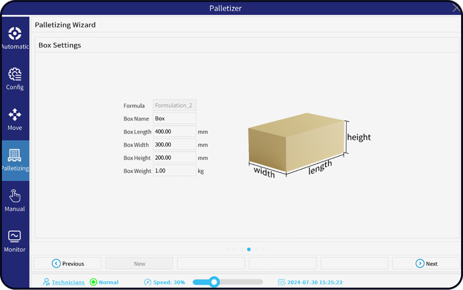Adjust the speed slider handle

coord(214,282)
